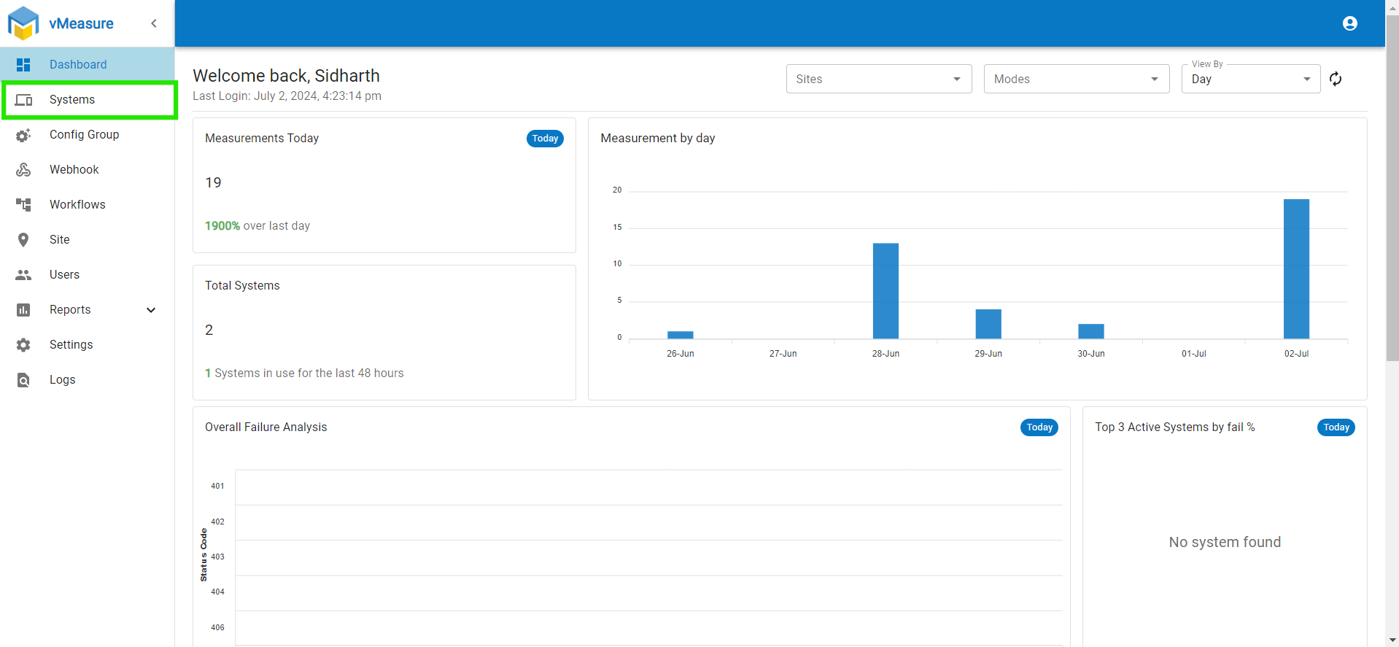Open the user account profile icon
The width and height of the screenshot is (1399, 647).
(x=1349, y=23)
